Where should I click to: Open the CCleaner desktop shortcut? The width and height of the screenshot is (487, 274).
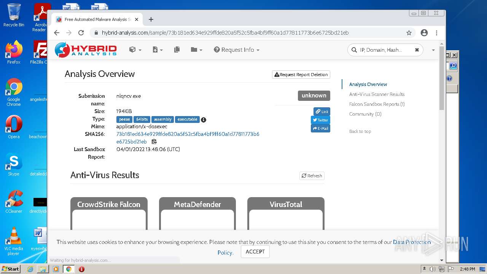pyautogui.click(x=14, y=201)
